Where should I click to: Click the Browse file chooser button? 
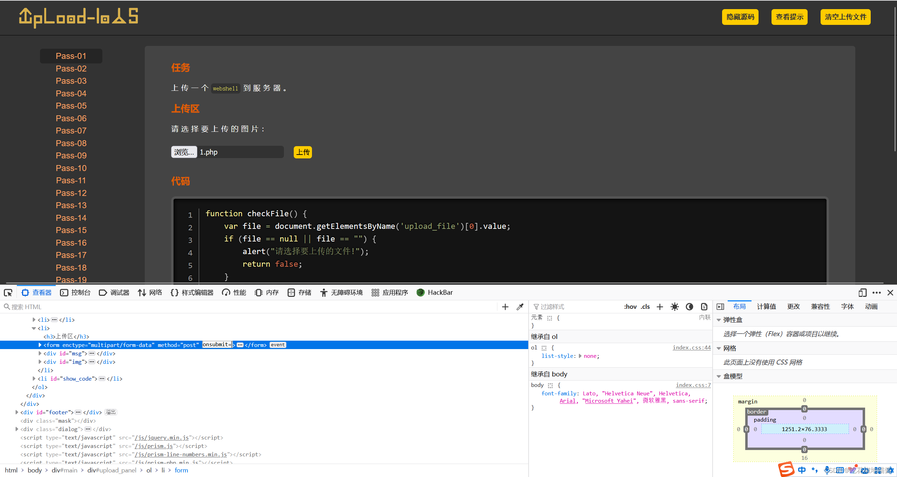[x=184, y=152]
